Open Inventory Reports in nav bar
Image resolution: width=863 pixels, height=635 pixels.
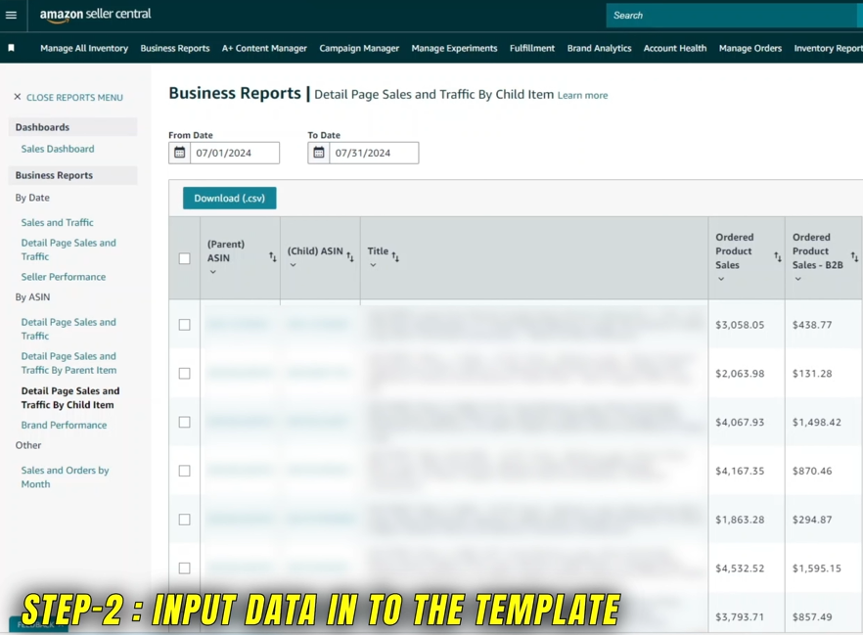(x=828, y=48)
